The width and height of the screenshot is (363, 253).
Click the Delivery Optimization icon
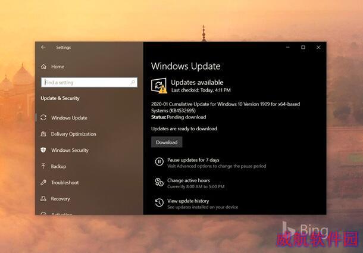point(43,134)
